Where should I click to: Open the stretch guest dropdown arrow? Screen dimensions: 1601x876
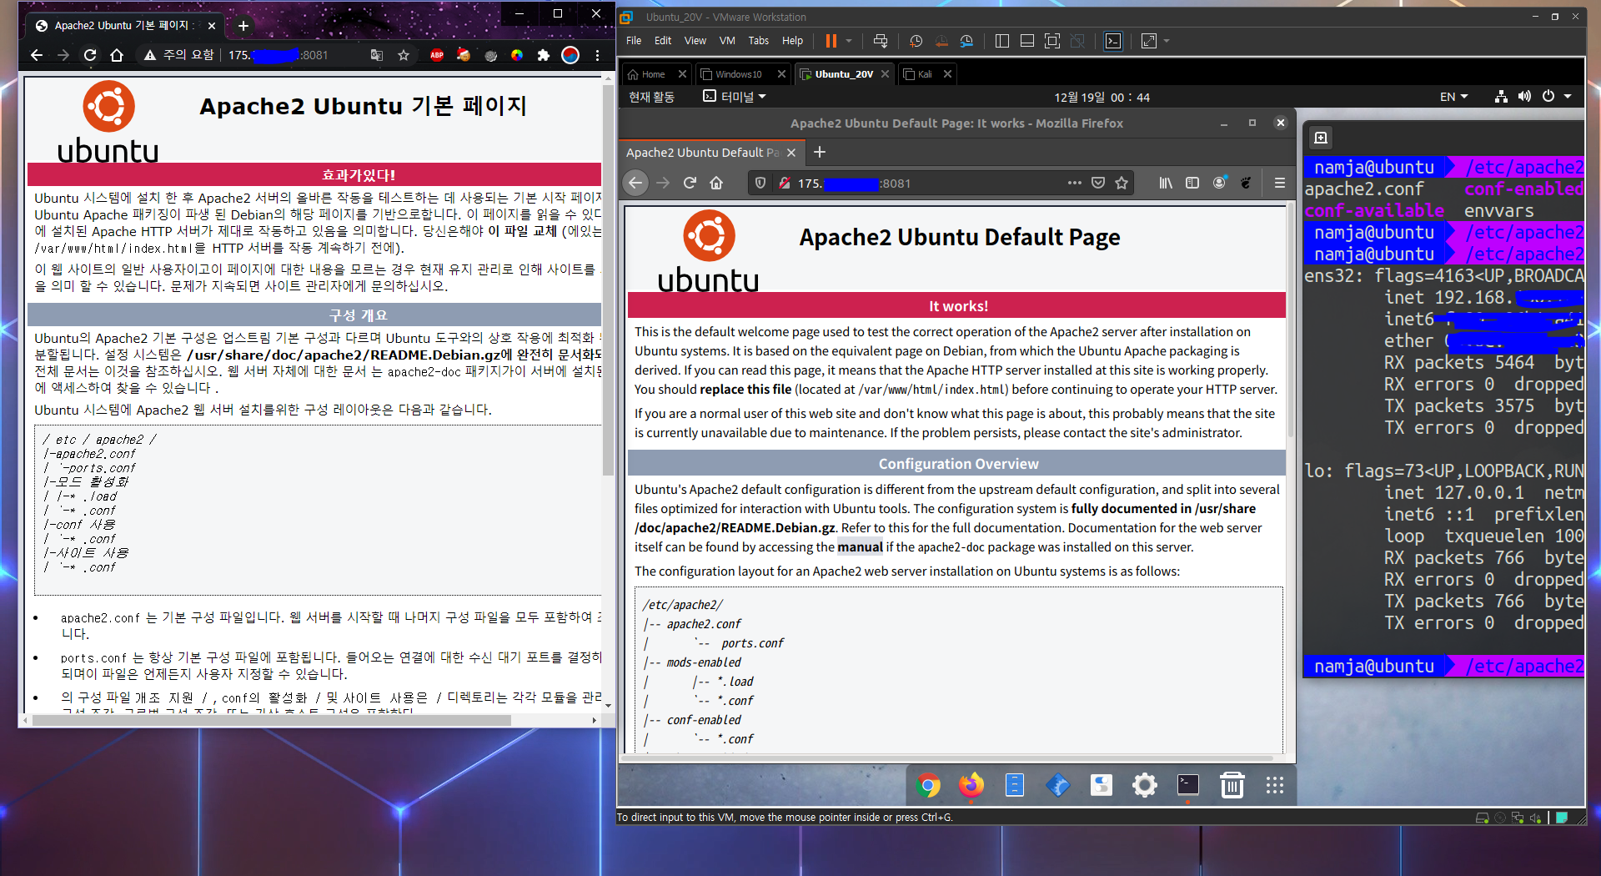tap(1167, 41)
